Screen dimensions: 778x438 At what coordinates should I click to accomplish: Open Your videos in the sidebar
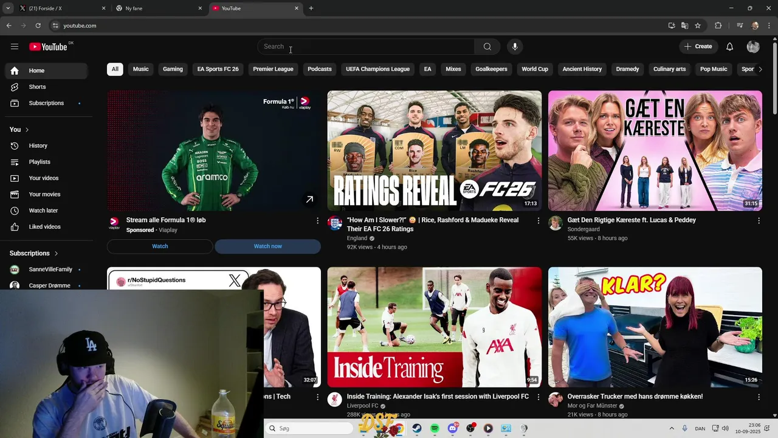click(46, 178)
